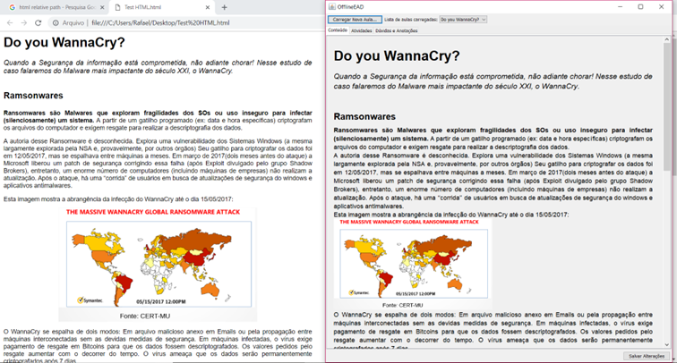
Task: Close the Google search tab
Action: [100, 7]
